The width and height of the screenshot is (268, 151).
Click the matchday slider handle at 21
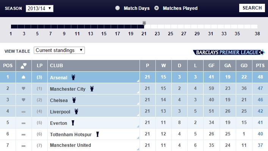click(144, 23)
